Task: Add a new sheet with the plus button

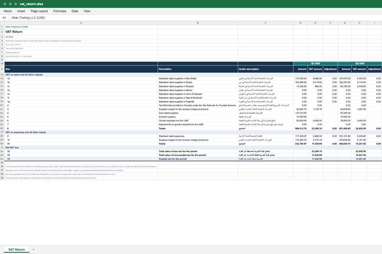Action: point(33,250)
